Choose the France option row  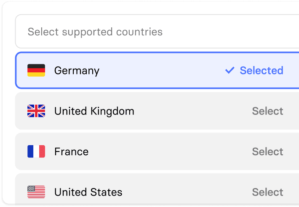(x=157, y=151)
